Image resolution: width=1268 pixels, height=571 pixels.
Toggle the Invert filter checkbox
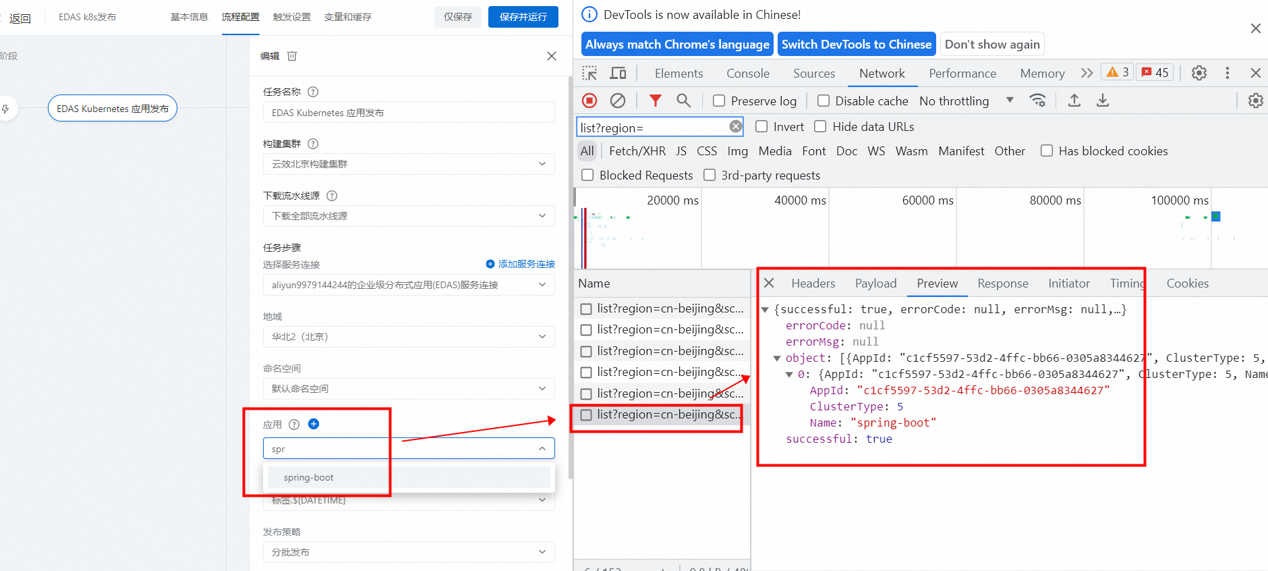(x=761, y=126)
